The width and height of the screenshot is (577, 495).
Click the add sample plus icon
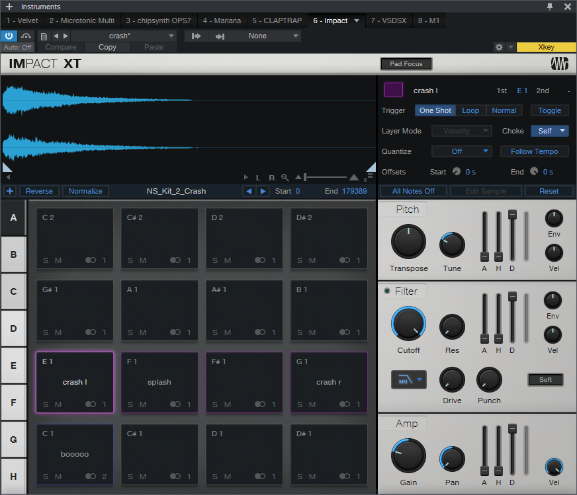pos(9,191)
